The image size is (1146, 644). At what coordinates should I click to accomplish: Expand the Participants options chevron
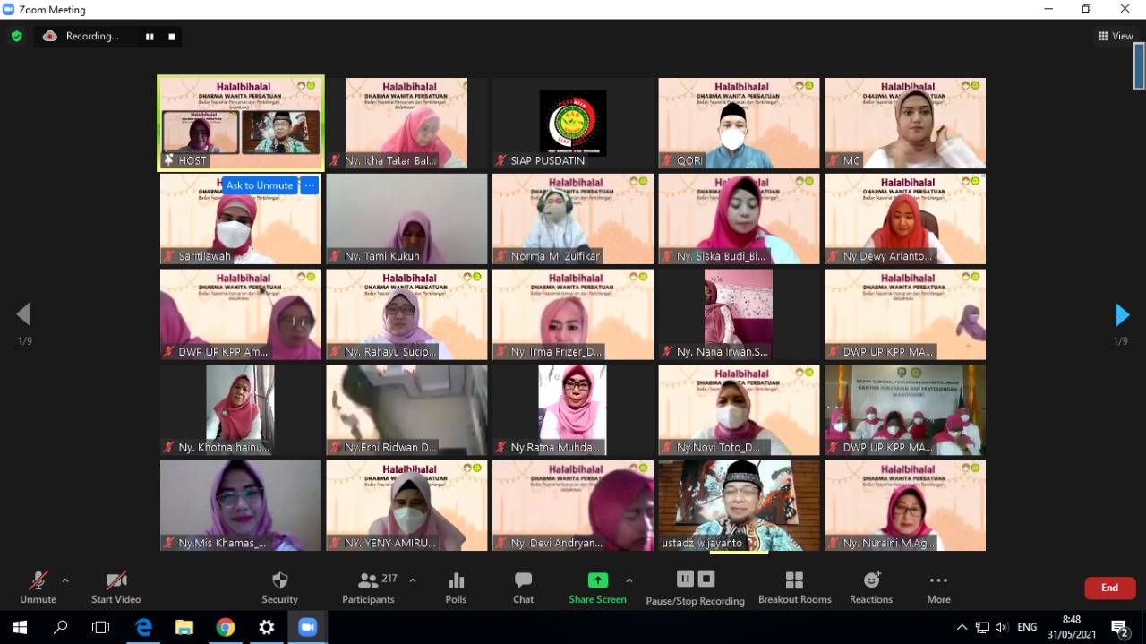413,580
